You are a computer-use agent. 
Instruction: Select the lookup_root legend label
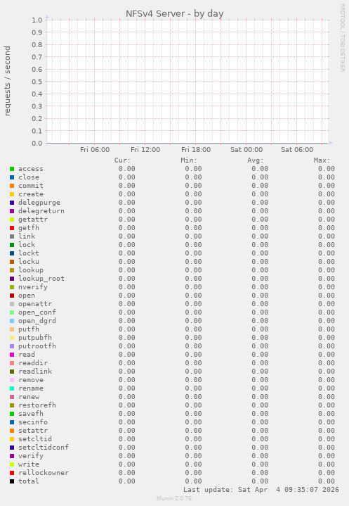[x=41, y=279]
